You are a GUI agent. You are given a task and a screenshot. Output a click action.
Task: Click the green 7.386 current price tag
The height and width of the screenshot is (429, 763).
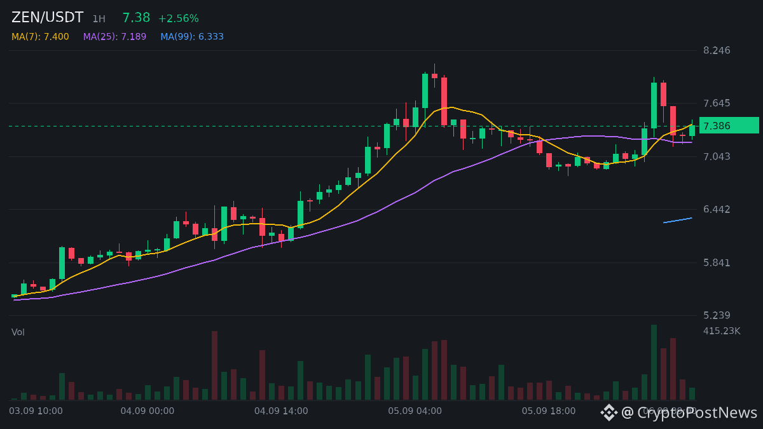coord(729,126)
